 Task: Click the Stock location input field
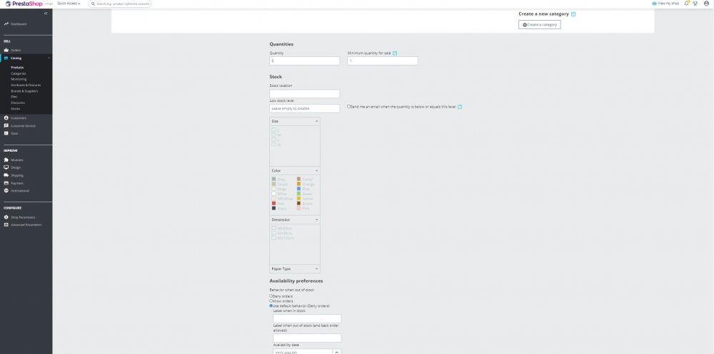[305, 93]
